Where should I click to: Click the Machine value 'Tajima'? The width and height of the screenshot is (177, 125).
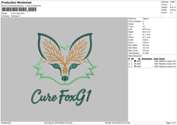[145, 19]
